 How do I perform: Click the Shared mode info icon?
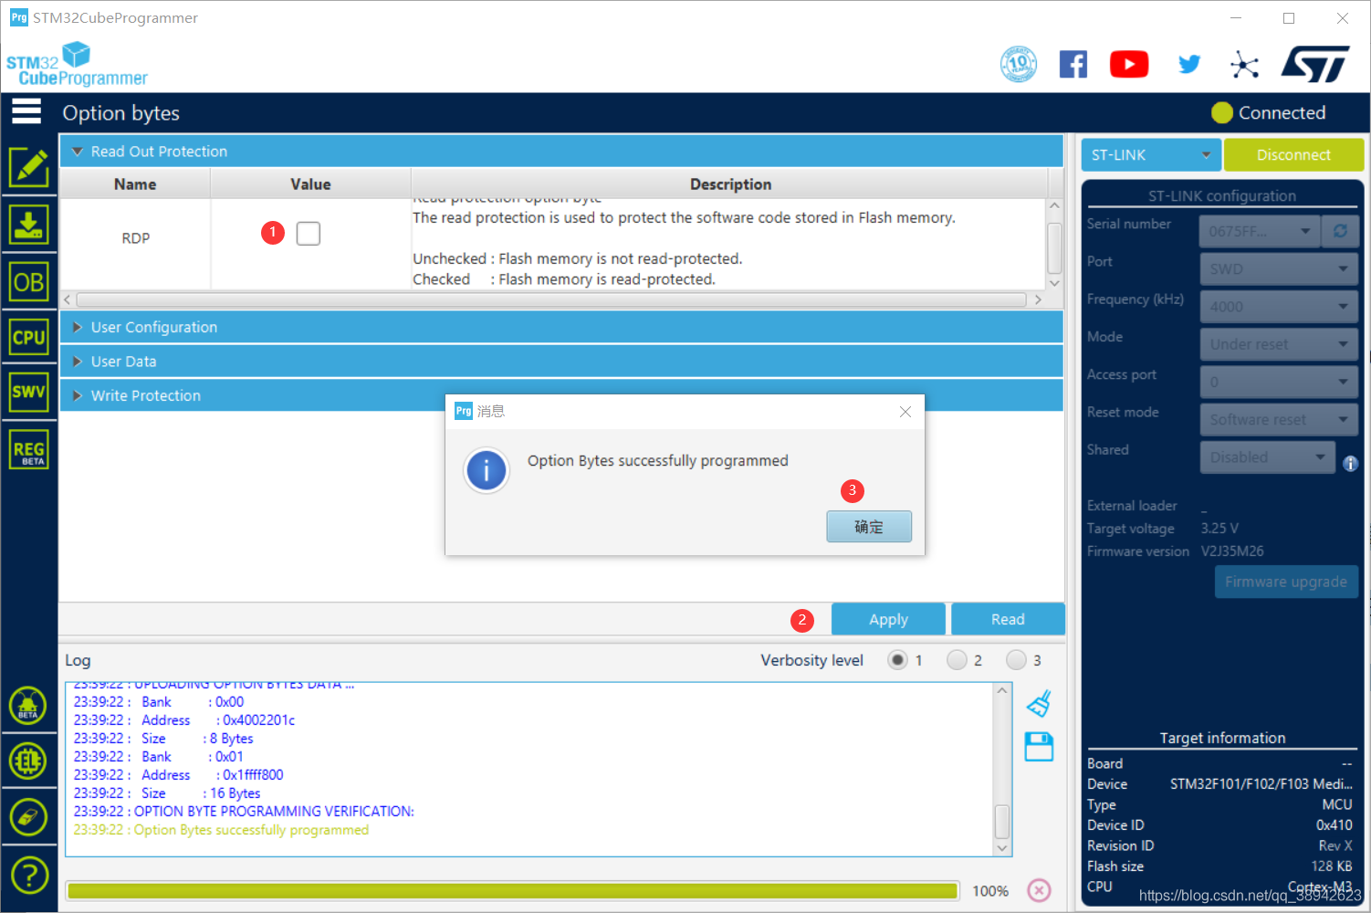pyautogui.click(x=1351, y=464)
